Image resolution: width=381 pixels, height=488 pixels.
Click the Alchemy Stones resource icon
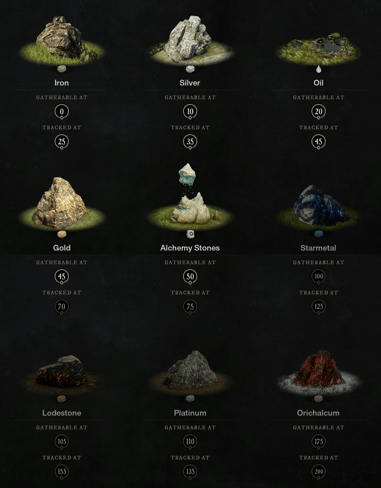tap(190, 234)
